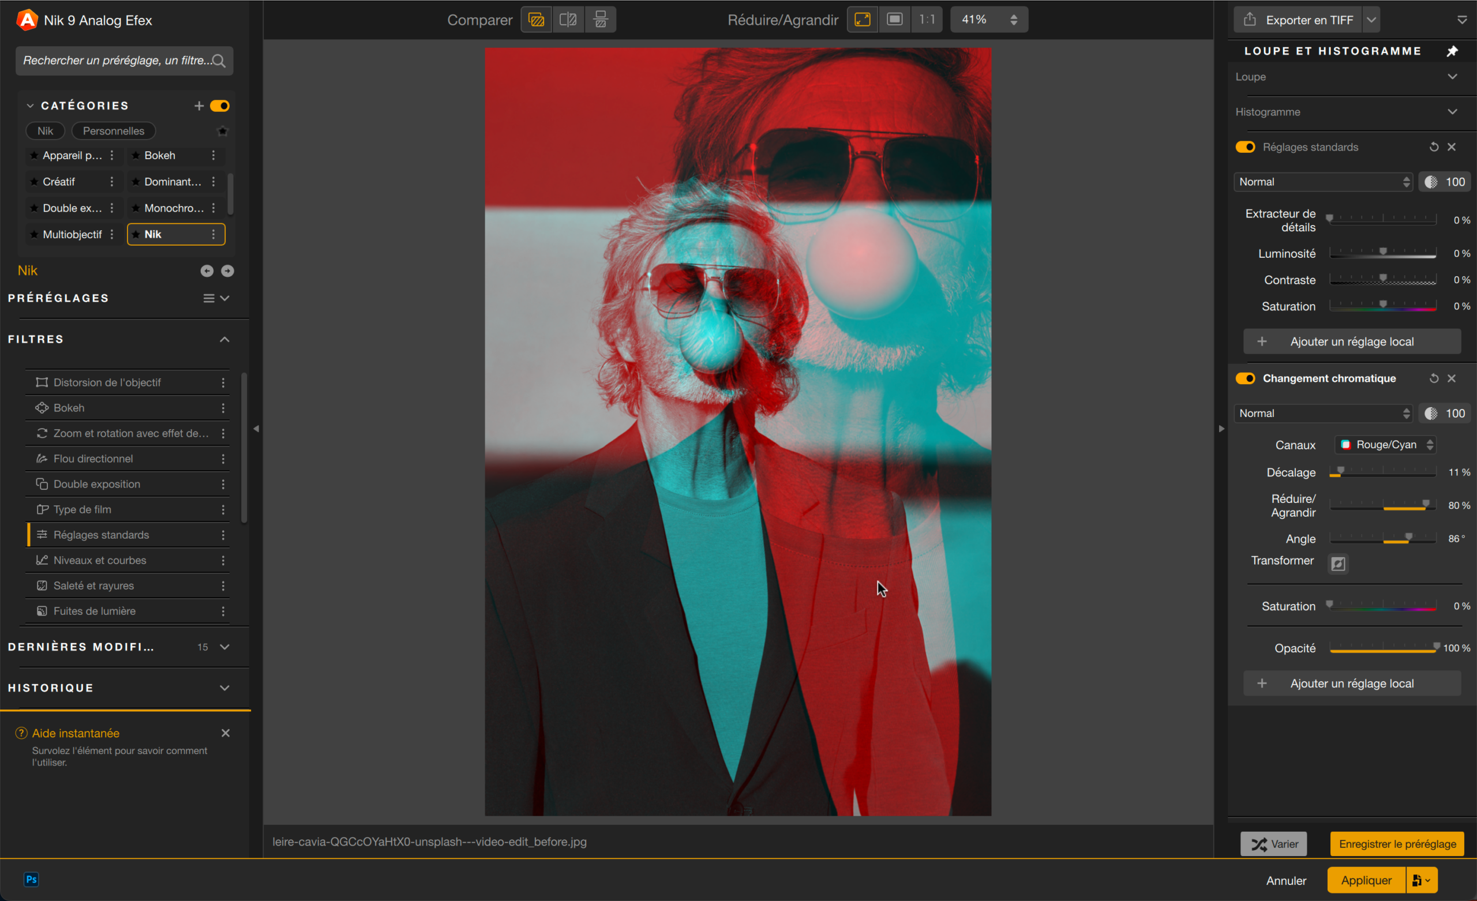Click the Photoshop host icon
Screen dimensions: 1477x901
tap(31, 879)
